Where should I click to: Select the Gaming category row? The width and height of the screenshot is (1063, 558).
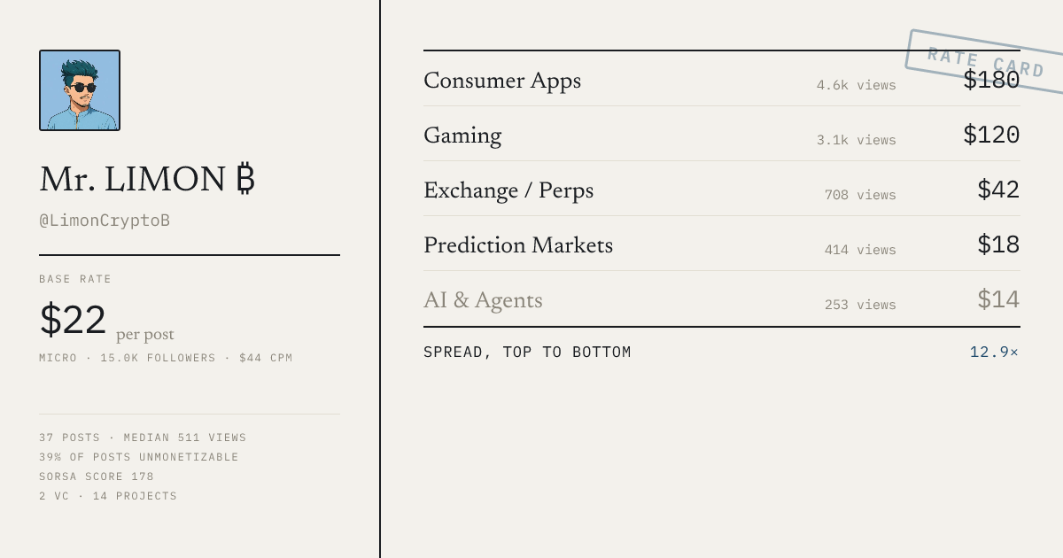tap(722, 134)
